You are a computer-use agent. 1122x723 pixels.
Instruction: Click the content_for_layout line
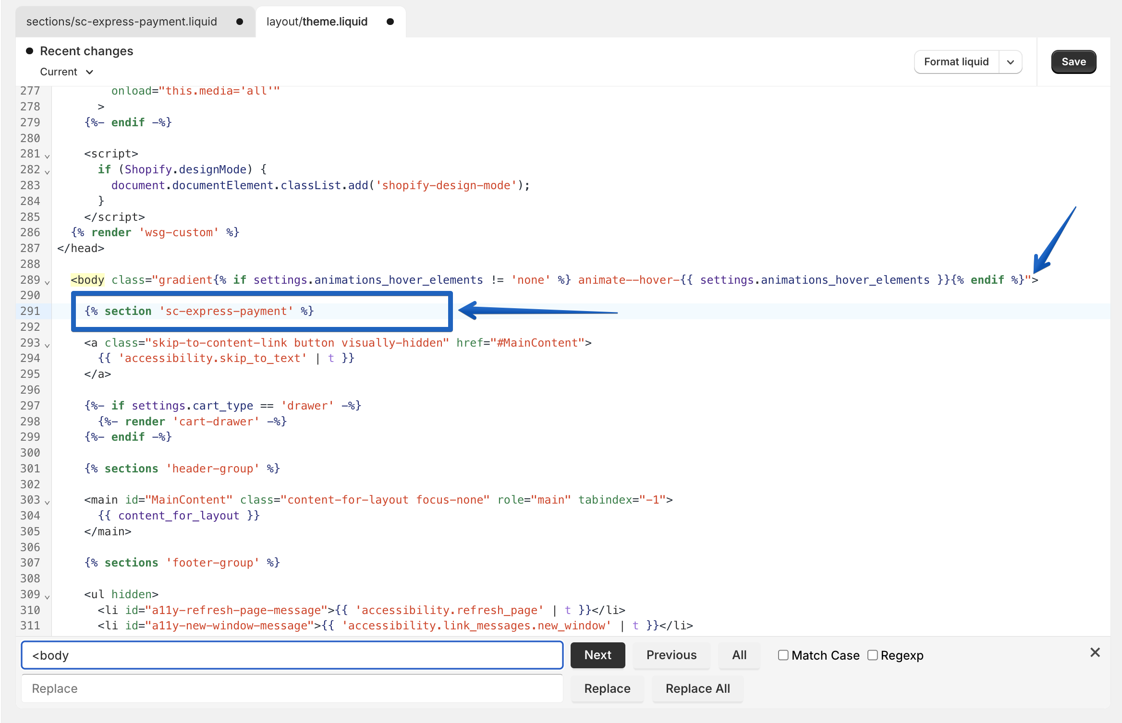click(x=179, y=516)
